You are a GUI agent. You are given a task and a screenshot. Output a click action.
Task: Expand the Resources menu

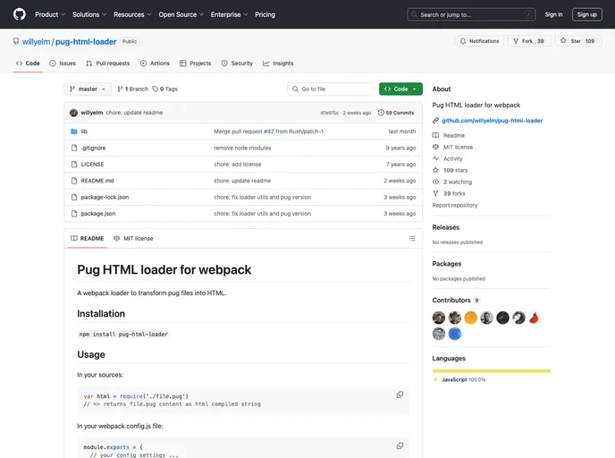[x=132, y=14]
